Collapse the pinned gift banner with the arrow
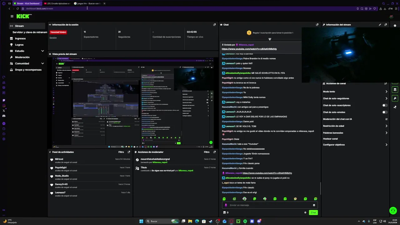This screenshot has height=225, width=400. coord(270,39)
